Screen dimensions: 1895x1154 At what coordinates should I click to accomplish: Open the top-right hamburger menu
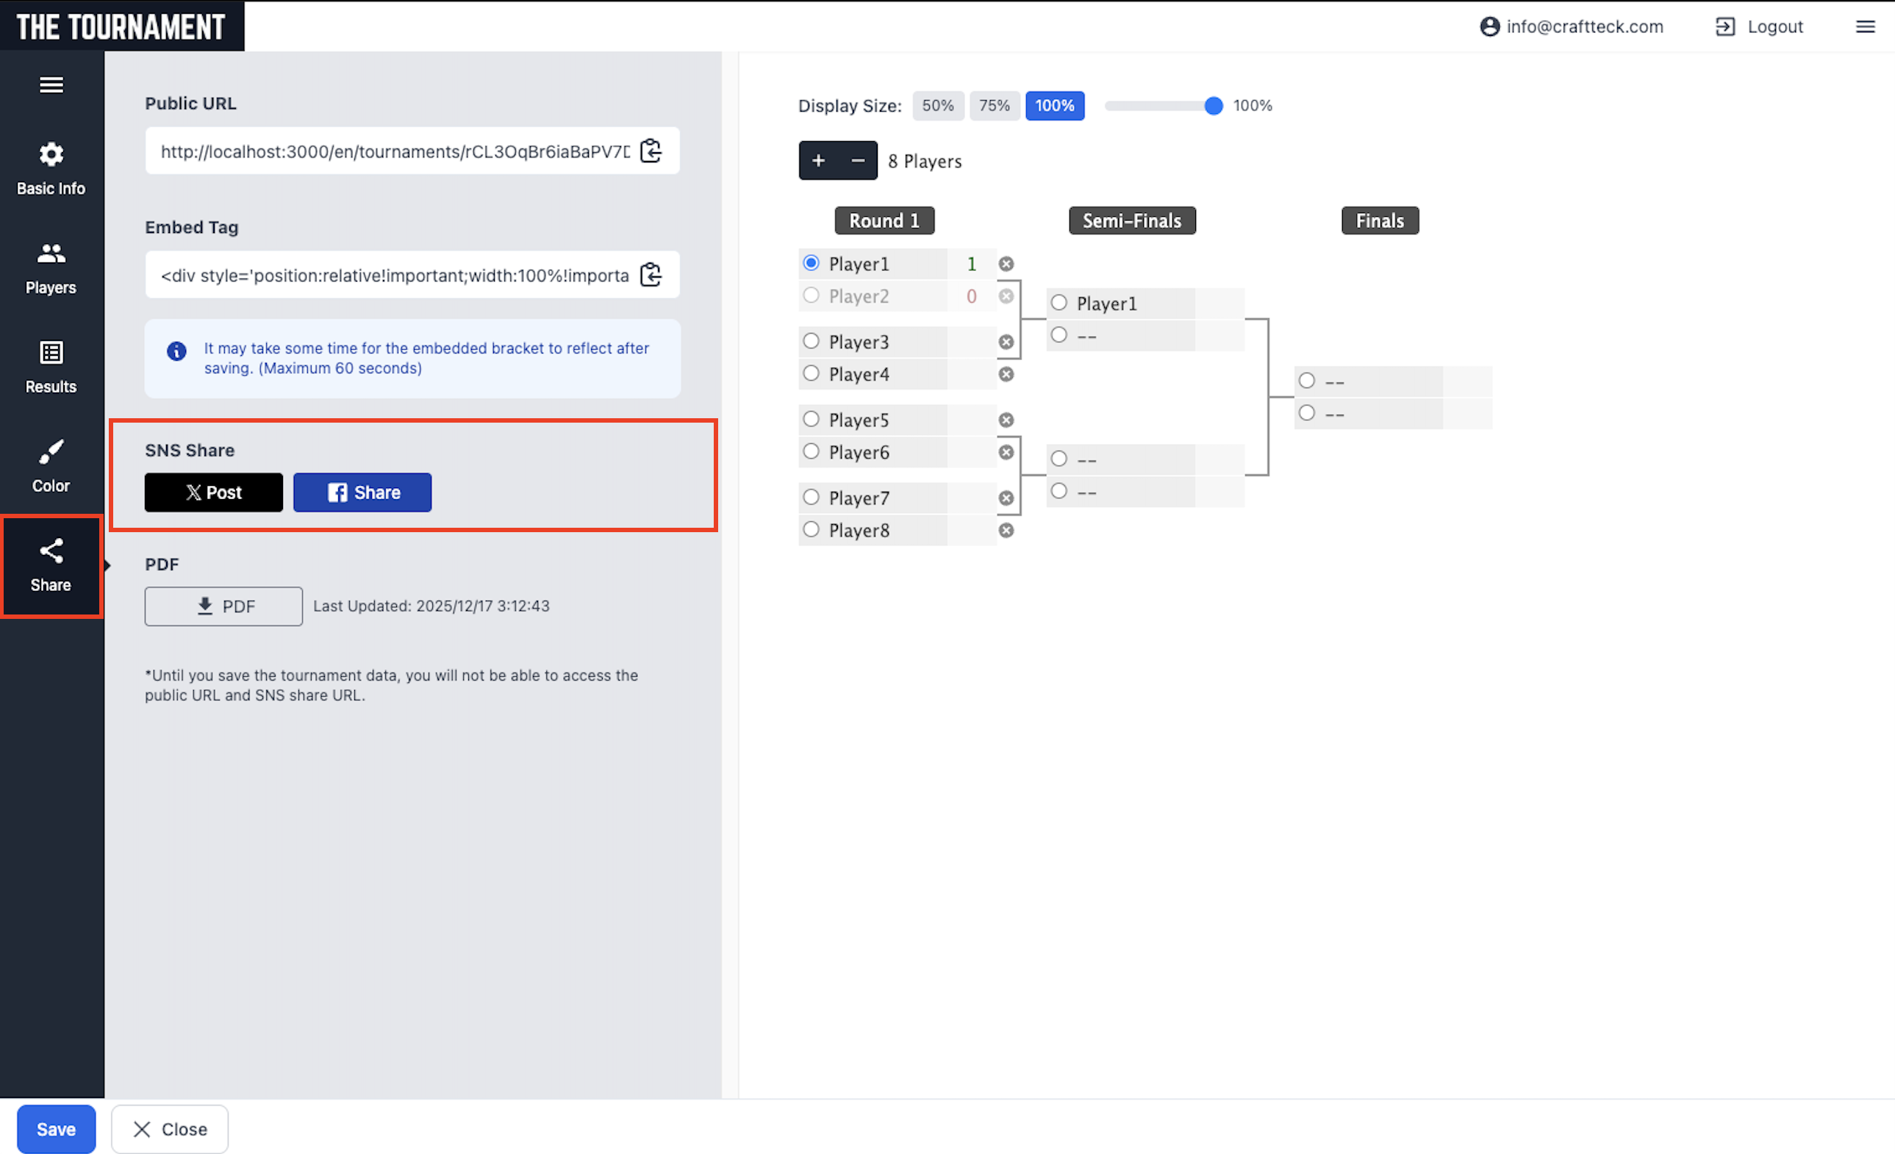click(1865, 27)
